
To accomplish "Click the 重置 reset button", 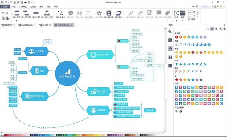I will tap(191, 19).
